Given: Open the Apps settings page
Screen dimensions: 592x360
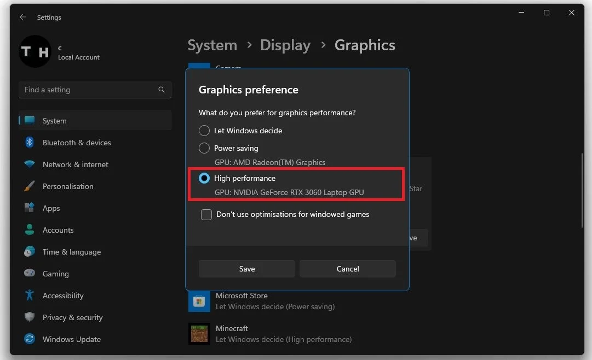Looking at the screenshot, I should tap(95, 208).
